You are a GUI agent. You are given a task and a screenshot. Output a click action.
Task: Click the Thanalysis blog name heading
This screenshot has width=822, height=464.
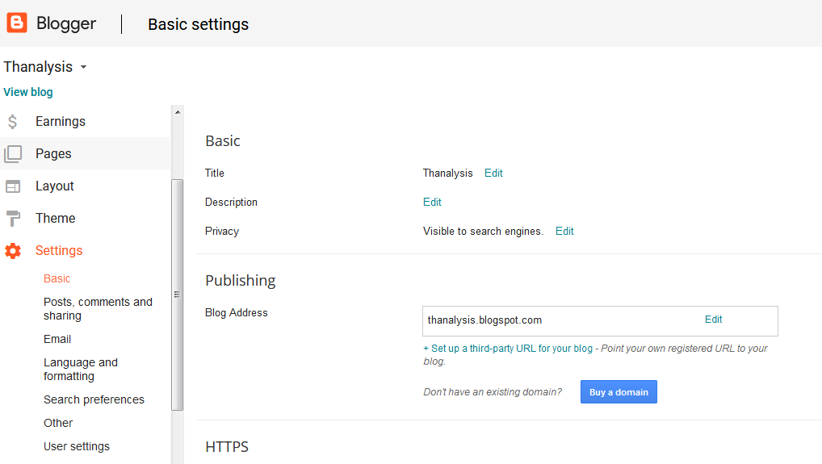38,67
